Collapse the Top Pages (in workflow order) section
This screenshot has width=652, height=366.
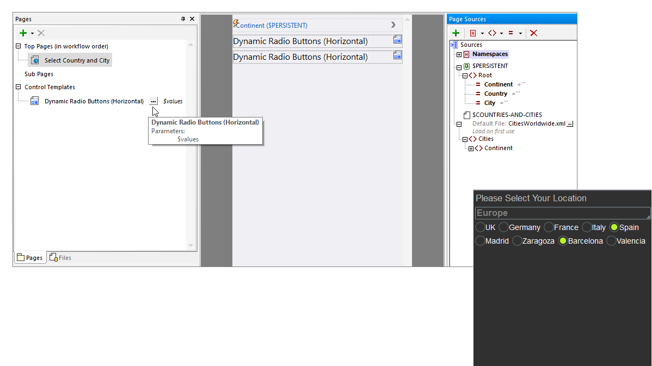click(20, 46)
